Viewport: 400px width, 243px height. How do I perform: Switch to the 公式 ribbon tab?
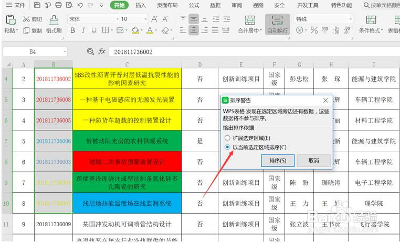pyautogui.click(x=194, y=5)
